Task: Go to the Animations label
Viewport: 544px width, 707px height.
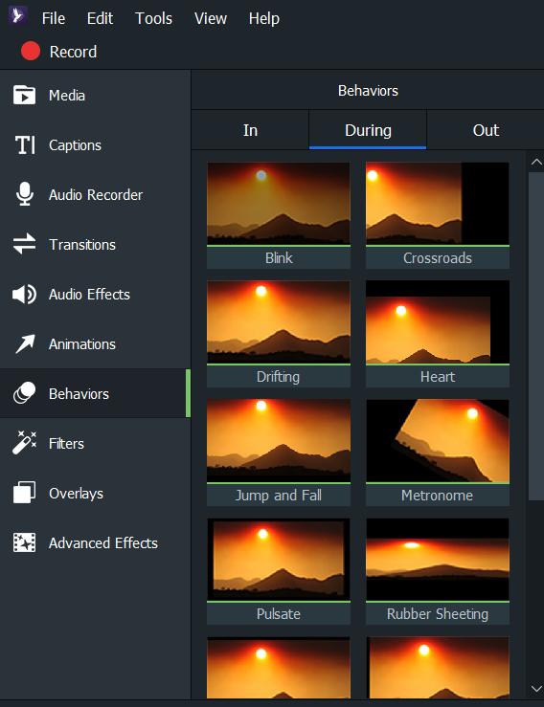Action: coord(82,344)
